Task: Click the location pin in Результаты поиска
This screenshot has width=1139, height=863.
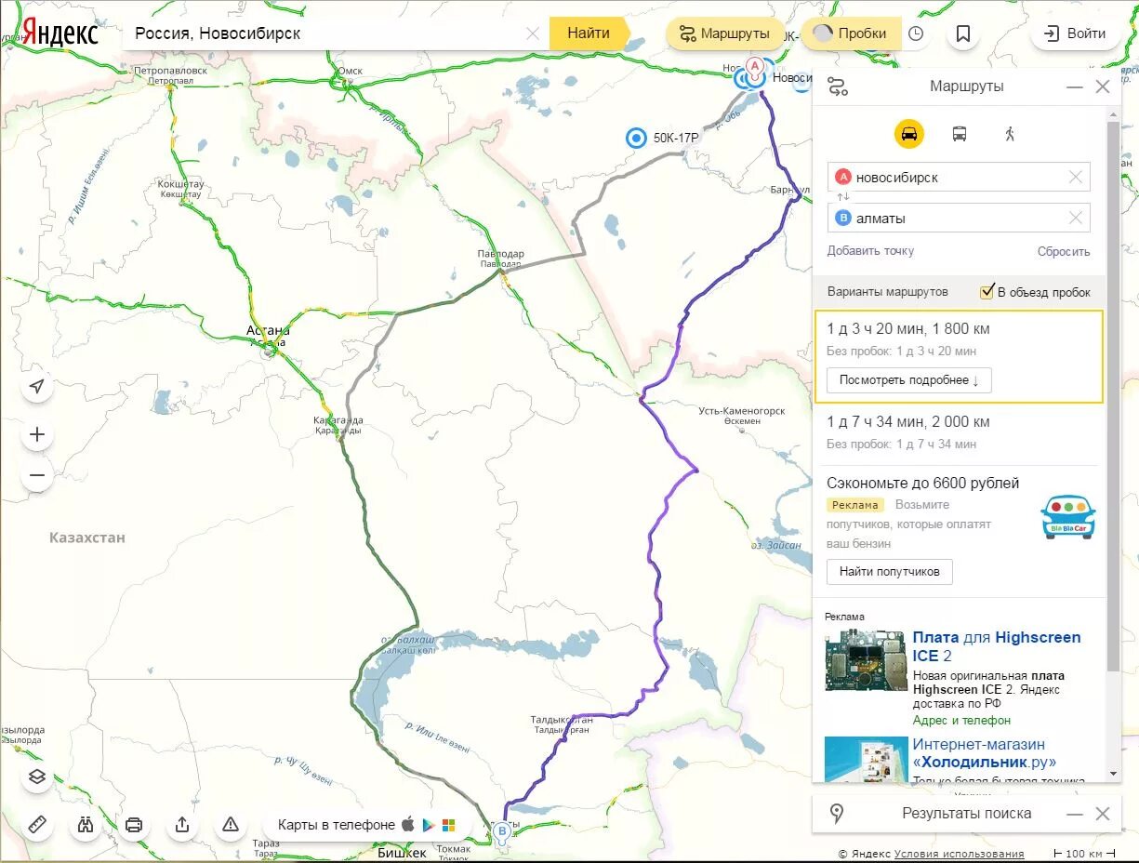Action: [x=837, y=814]
